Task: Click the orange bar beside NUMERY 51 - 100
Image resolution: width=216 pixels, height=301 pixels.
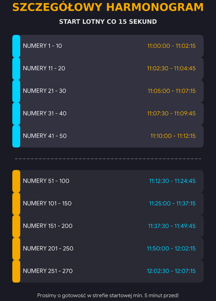Action: pyautogui.click(x=16, y=181)
